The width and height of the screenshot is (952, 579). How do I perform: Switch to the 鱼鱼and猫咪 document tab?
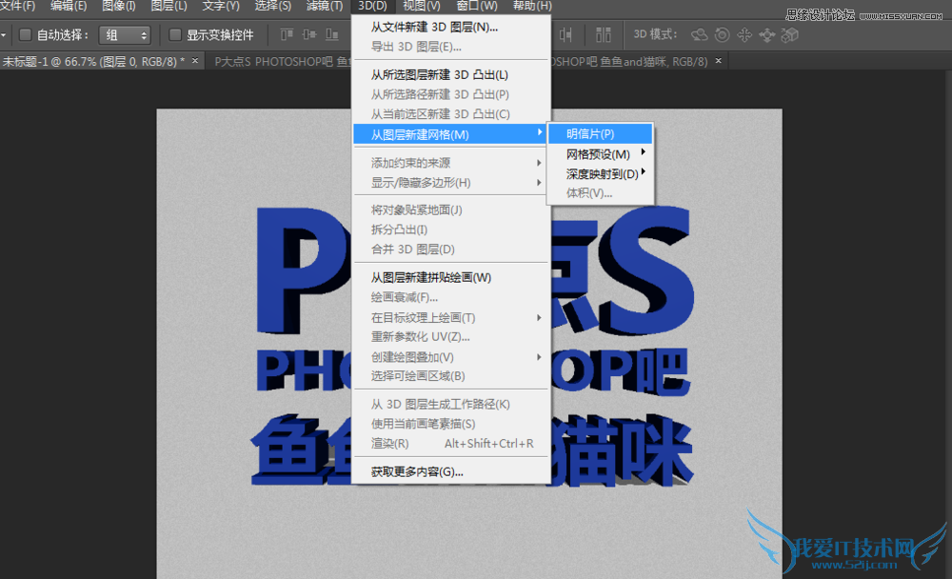point(638,59)
